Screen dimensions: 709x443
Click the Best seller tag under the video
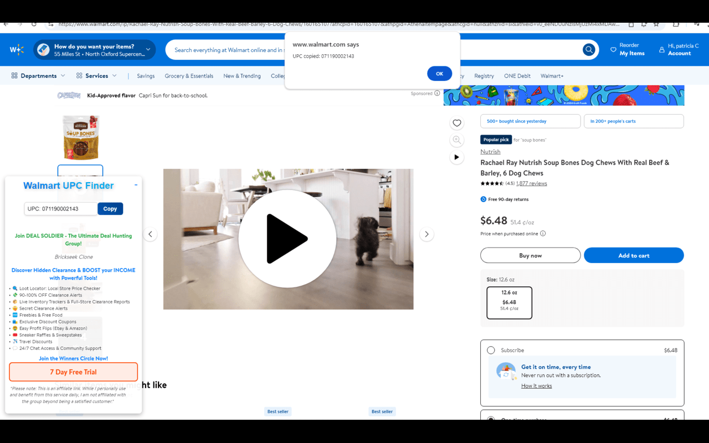tap(278, 411)
